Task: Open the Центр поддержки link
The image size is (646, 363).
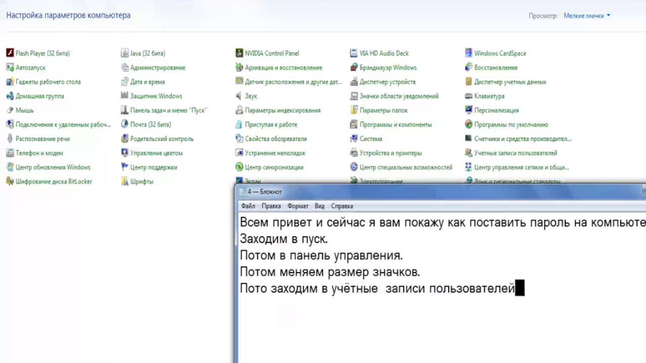Action: pos(153,167)
